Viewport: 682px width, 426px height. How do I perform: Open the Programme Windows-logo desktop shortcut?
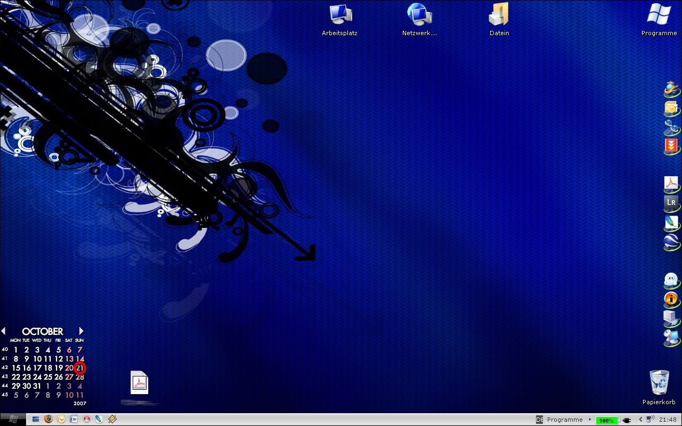659,15
